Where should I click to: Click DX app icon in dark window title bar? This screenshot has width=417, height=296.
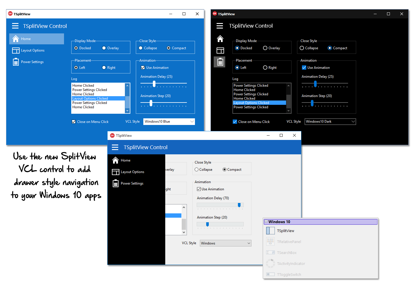coord(215,14)
